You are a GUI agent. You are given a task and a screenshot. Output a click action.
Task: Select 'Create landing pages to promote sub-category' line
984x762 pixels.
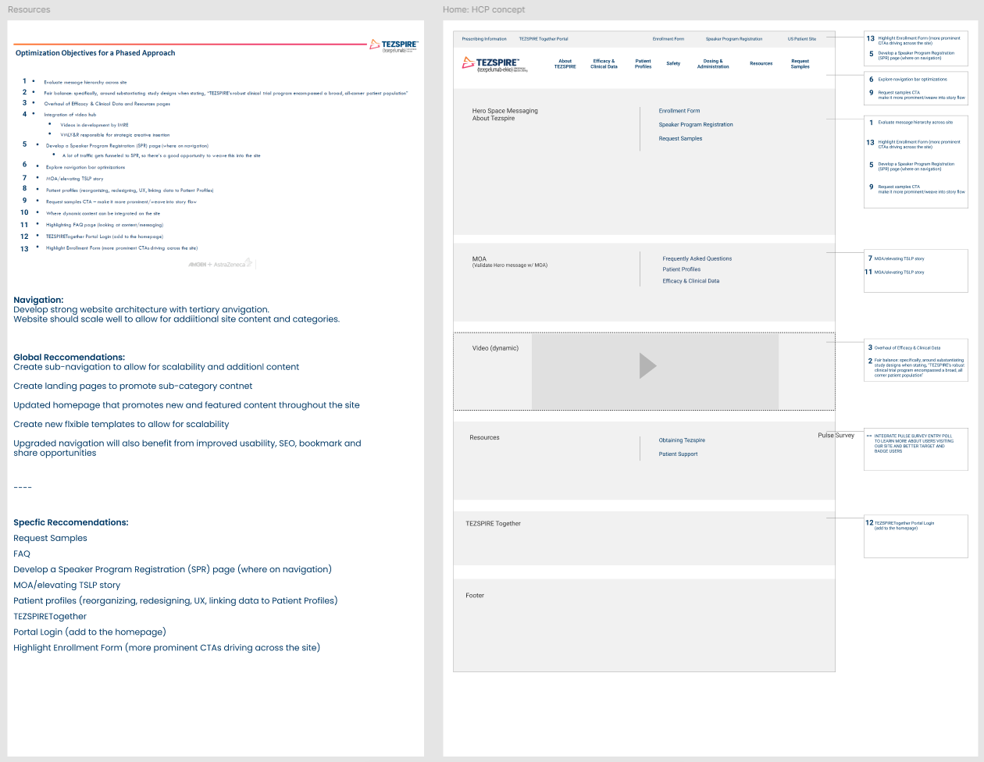click(x=133, y=386)
